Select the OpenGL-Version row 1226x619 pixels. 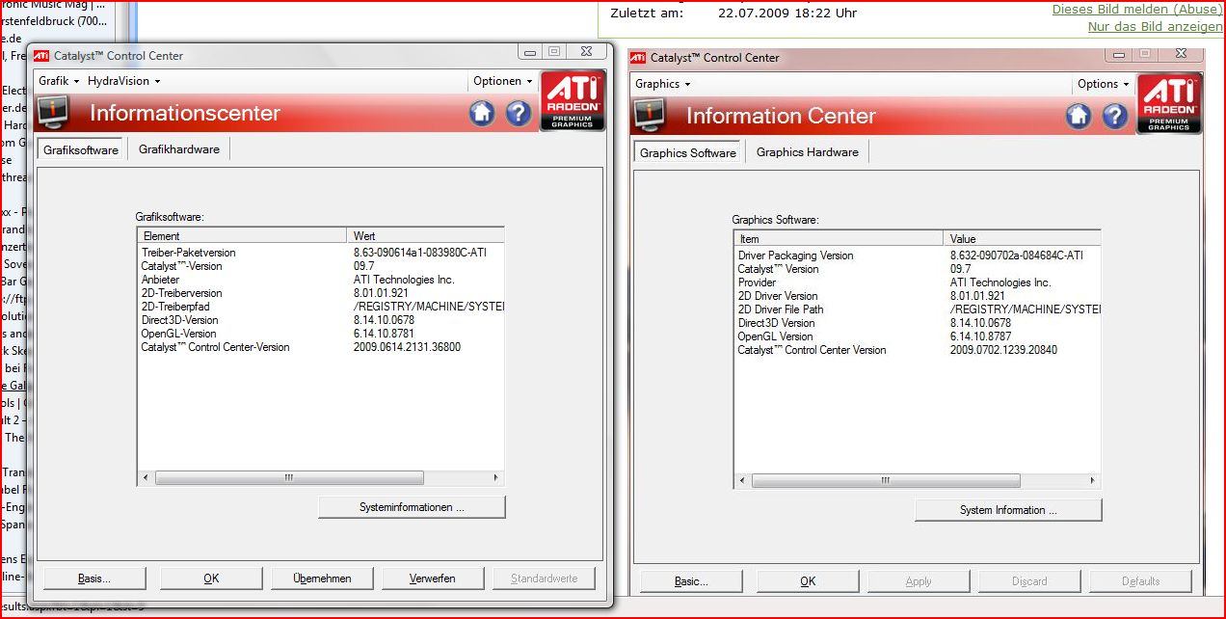pyautogui.click(x=320, y=334)
